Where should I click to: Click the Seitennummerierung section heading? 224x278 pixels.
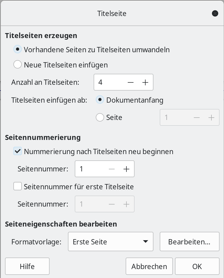tap(42, 137)
